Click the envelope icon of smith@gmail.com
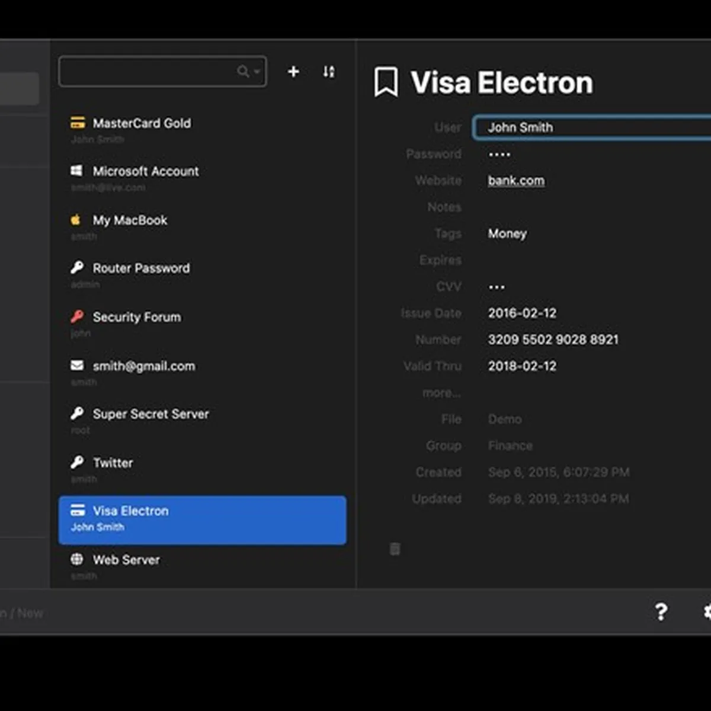 77,366
